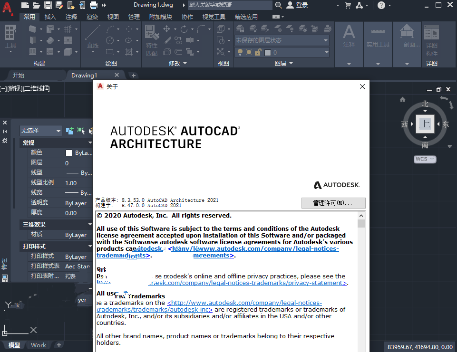
Task: Click the layer 0 color swatch in ribbon
Action: (268, 52)
